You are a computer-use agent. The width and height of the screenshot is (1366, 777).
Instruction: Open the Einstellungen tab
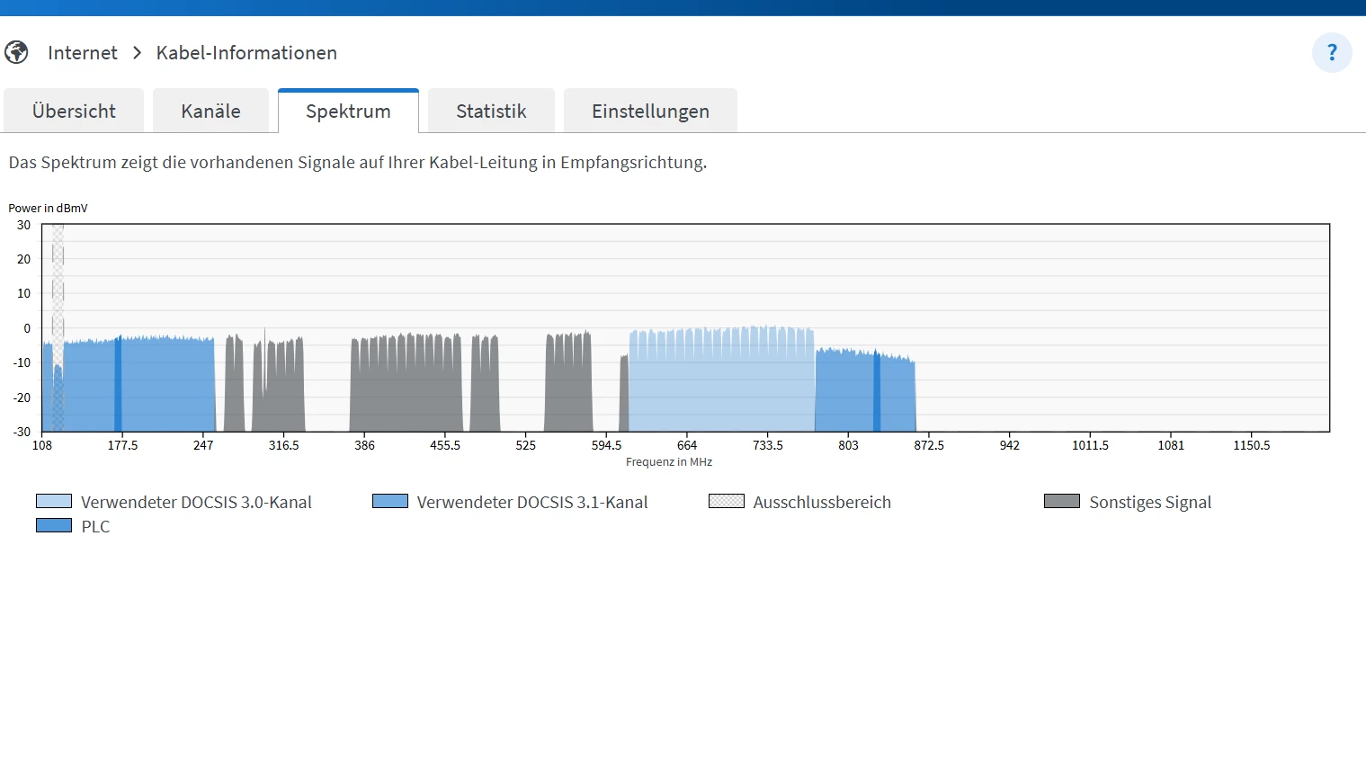point(650,112)
